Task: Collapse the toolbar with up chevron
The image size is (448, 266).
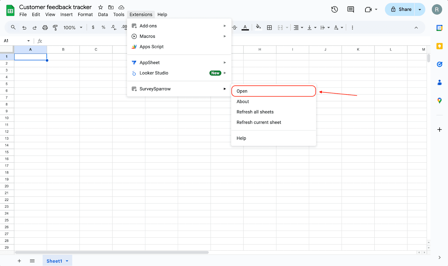Action: [x=416, y=27]
